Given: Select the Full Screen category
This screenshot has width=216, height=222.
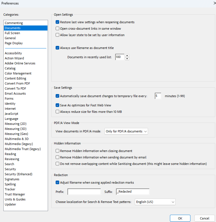Looking at the screenshot, I should click(26, 33).
